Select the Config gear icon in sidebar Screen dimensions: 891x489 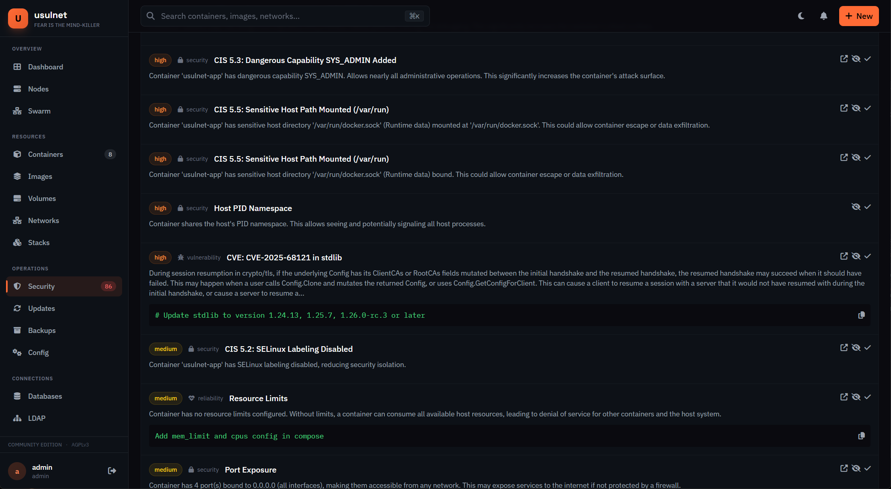click(x=18, y=352)
